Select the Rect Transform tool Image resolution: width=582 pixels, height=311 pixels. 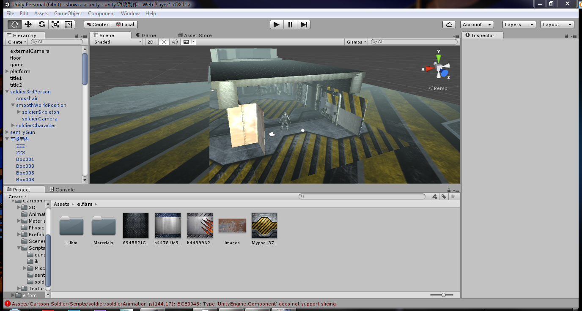coord(69,25)
